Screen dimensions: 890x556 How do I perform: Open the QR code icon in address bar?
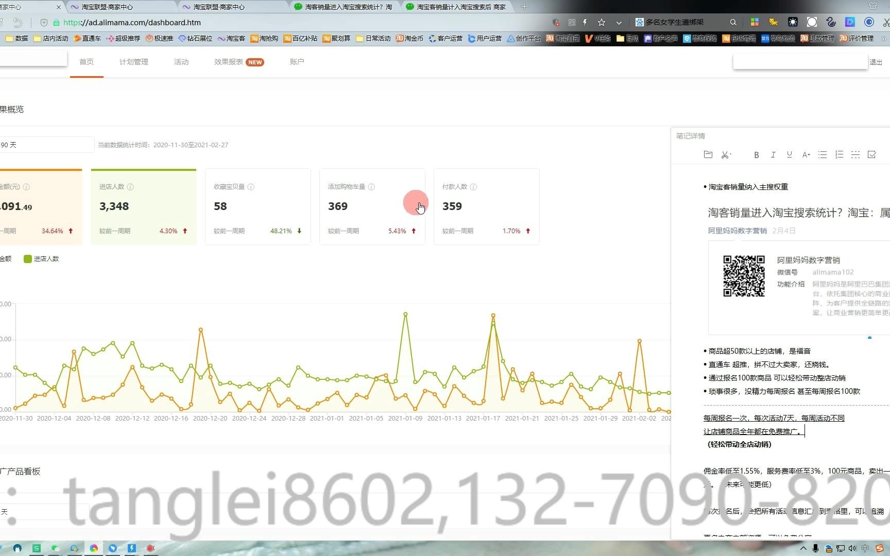point(572,22)
